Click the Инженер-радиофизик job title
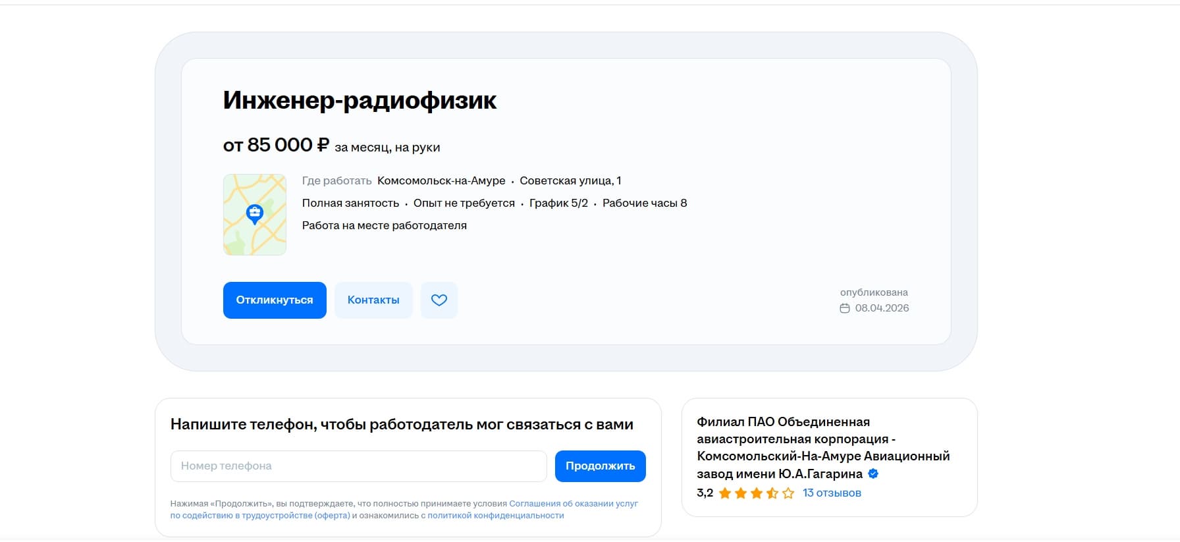This screenshot has width=1180, height=542. tap(360, 100)
